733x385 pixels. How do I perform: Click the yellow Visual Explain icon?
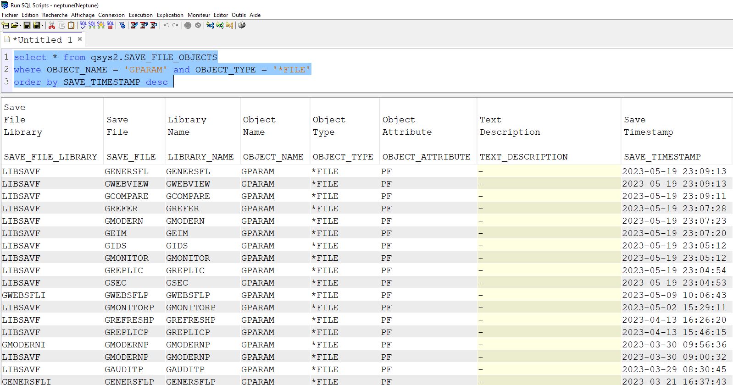tap(229, 25)
